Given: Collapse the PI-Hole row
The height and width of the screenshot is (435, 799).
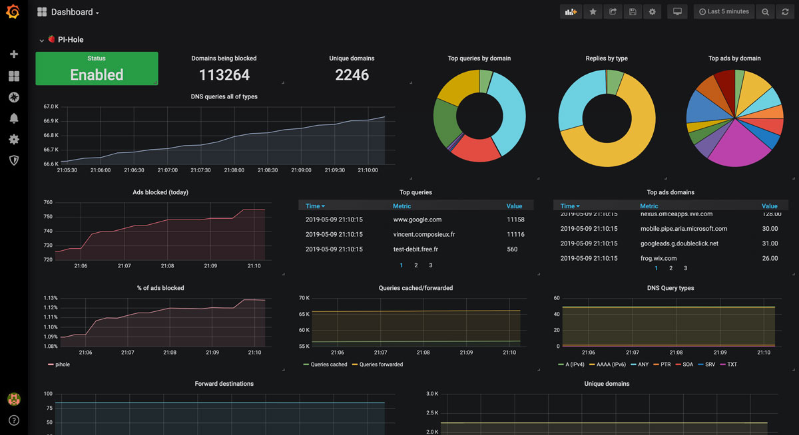Looking at the screenshot, I should [42, 39].
